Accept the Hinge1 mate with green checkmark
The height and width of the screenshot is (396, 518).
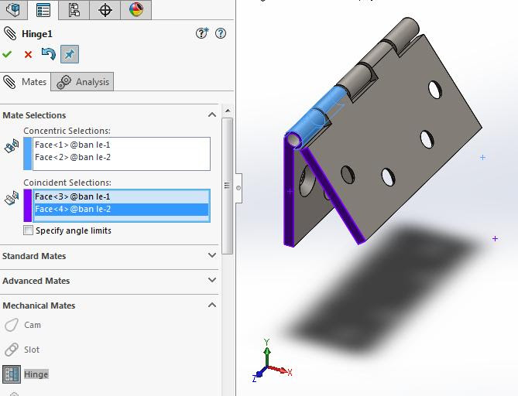(7, 54)
